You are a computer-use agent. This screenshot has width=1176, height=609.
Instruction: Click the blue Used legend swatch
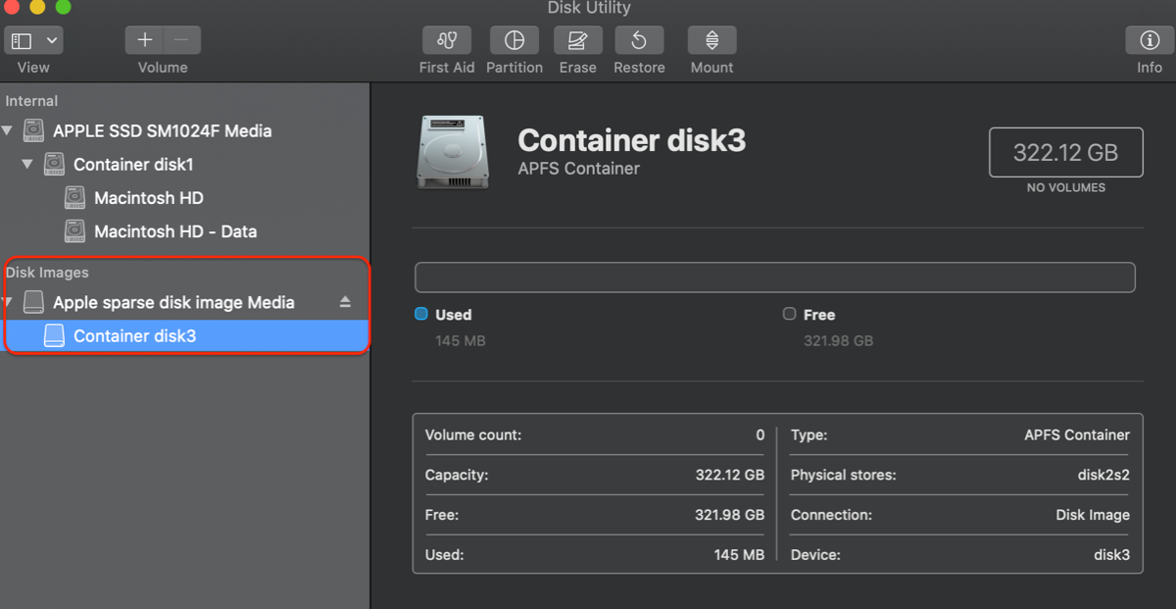[421, 314]
